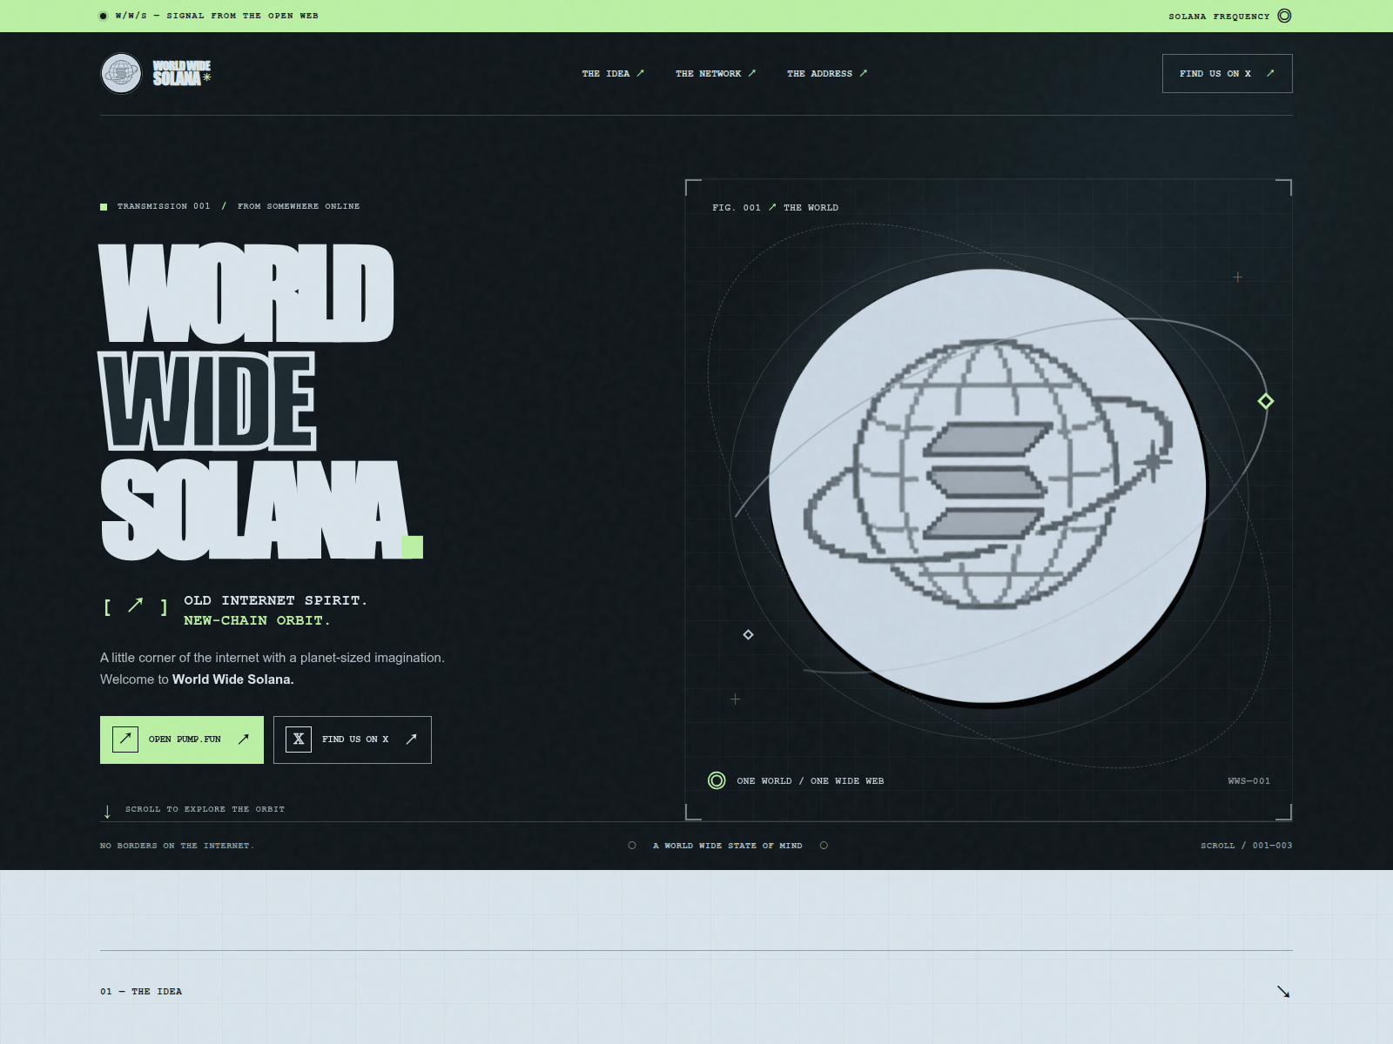Click circle marker right of State of Mind
Image resolution: width=1393 pixels, height=1044 pixels.
(x=824, y=846)
